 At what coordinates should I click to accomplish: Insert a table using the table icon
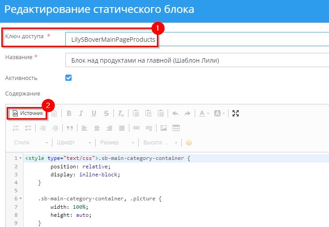click(x=176, y=128)
